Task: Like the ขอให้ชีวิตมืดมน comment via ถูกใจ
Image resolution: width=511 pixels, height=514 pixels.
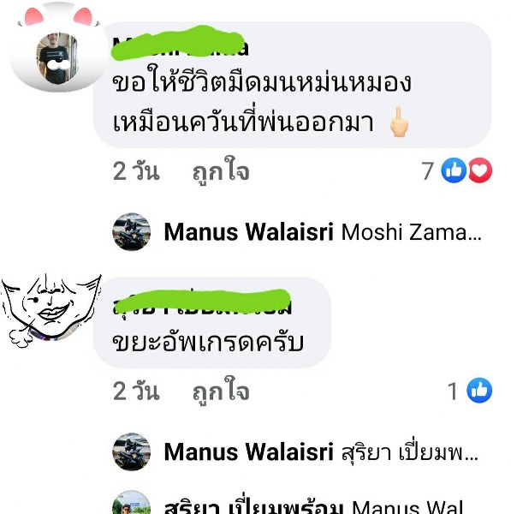Action: pyautogui.click(x=221, y=171)
